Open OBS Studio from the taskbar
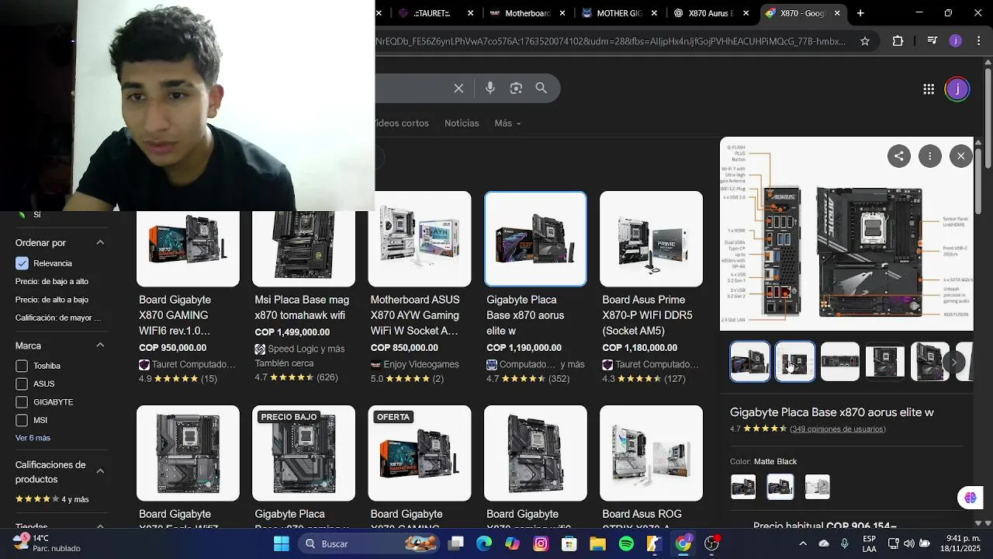This screenshot has height=559, width=993. (x=711, y=543)
